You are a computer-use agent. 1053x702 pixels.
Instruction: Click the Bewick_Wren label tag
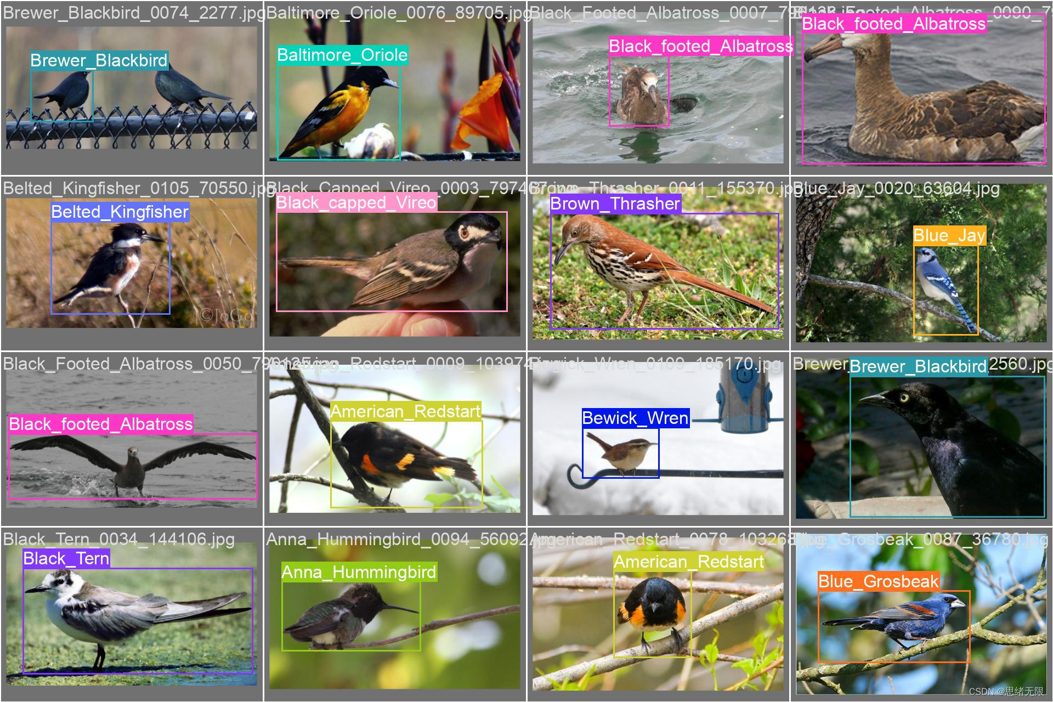click(x=635, y=418)
